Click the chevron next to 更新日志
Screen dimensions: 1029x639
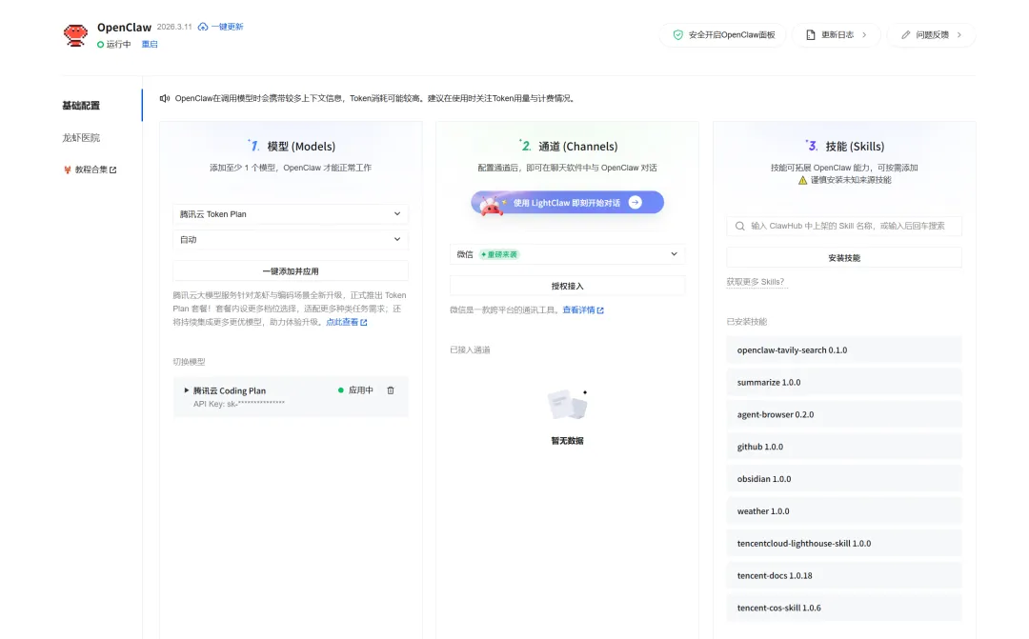pos(864,35)
